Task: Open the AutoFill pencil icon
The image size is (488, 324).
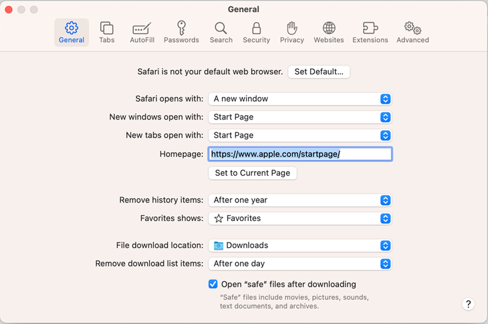Action: (142, 28)
